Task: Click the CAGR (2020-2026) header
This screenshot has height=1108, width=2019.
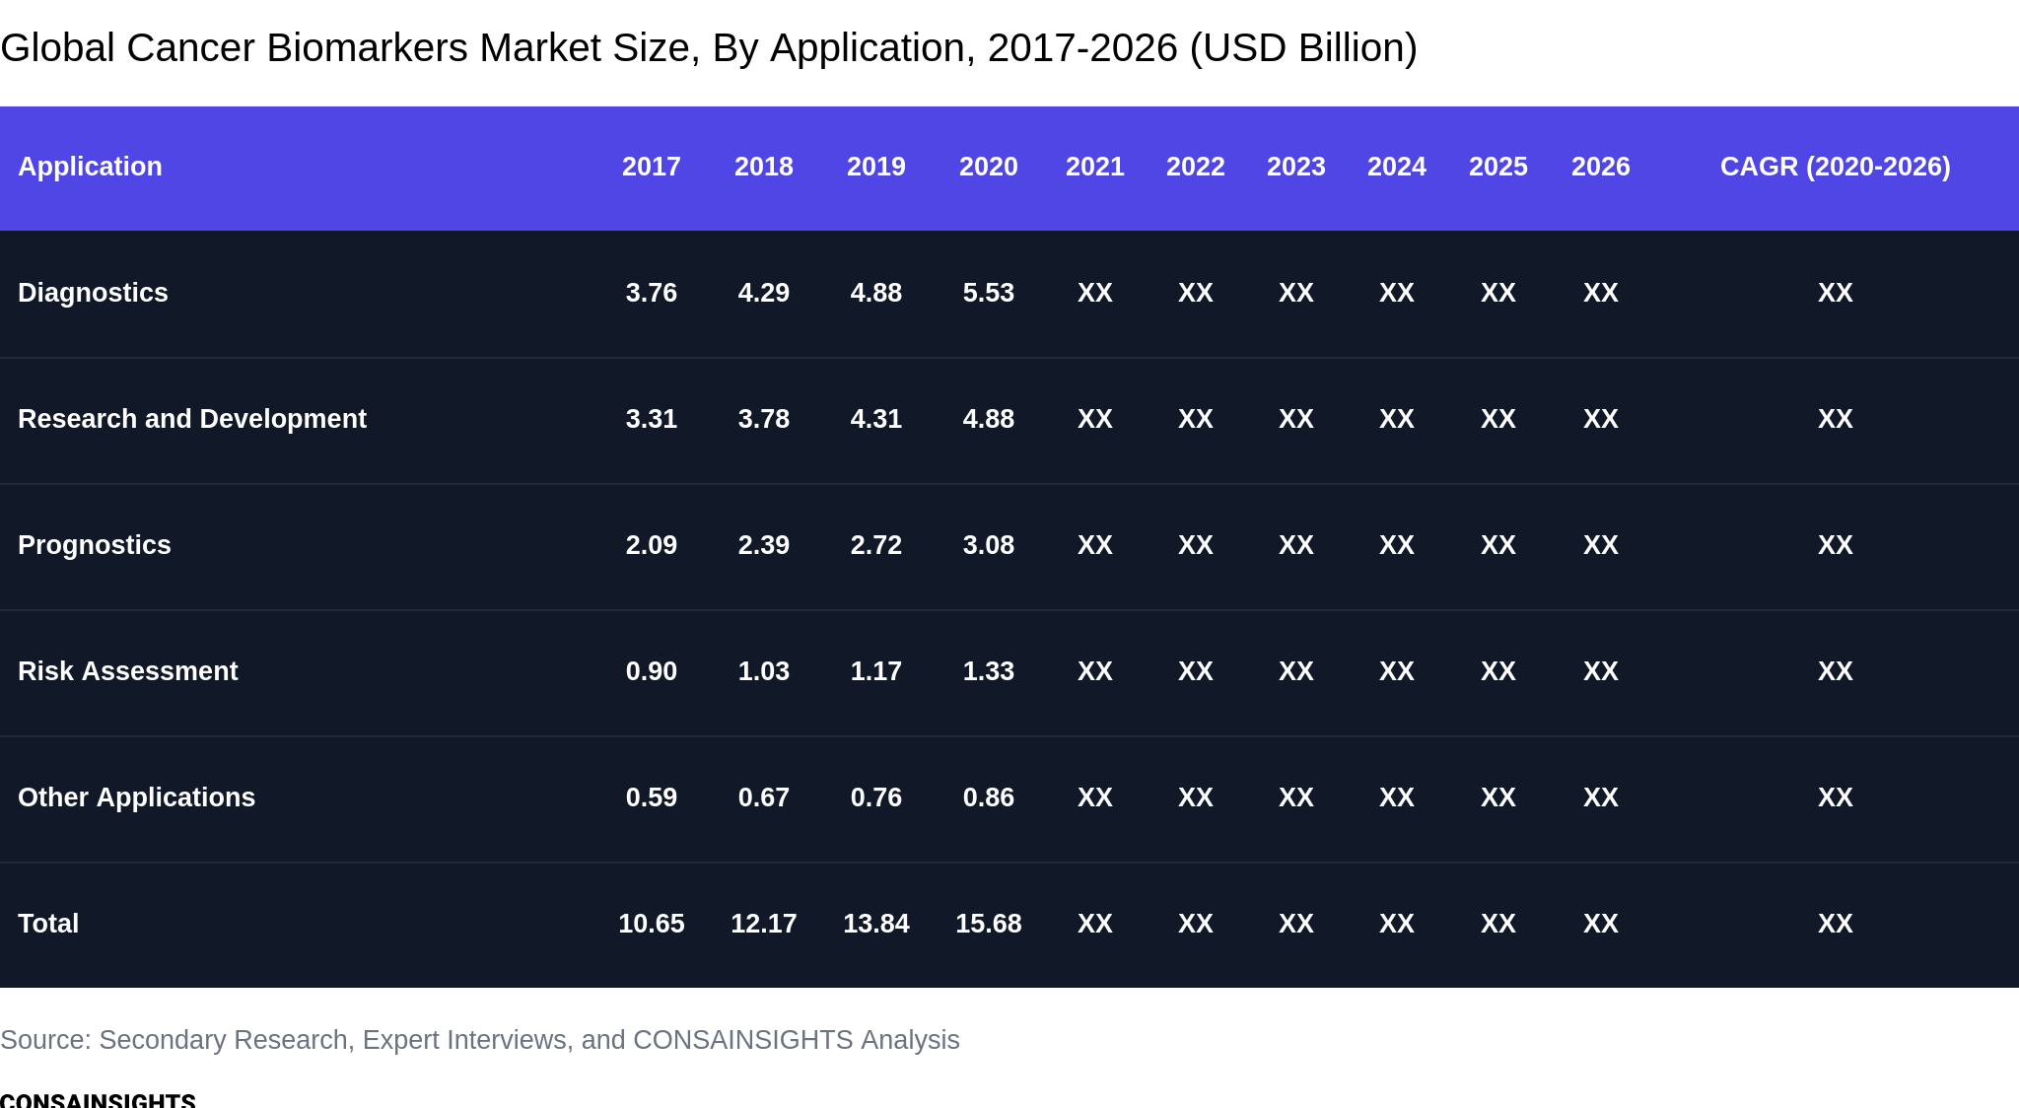Action: coord(1836,167)
